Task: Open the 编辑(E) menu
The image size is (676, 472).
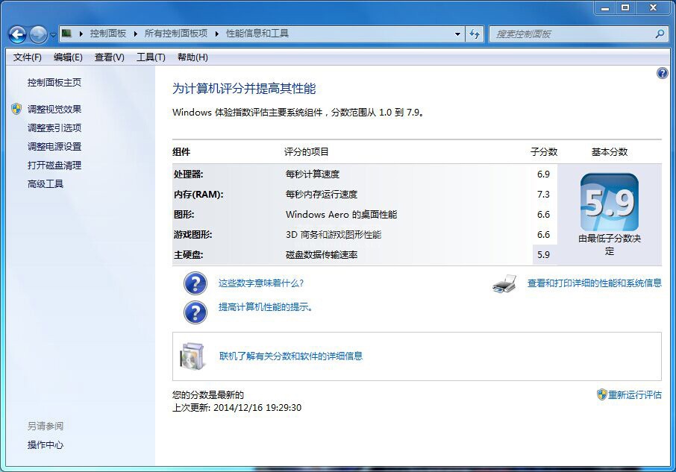Action: click(68, 57)
